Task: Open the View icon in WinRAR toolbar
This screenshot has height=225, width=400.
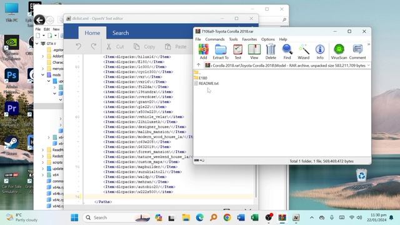Action: (x=254, y=51)
